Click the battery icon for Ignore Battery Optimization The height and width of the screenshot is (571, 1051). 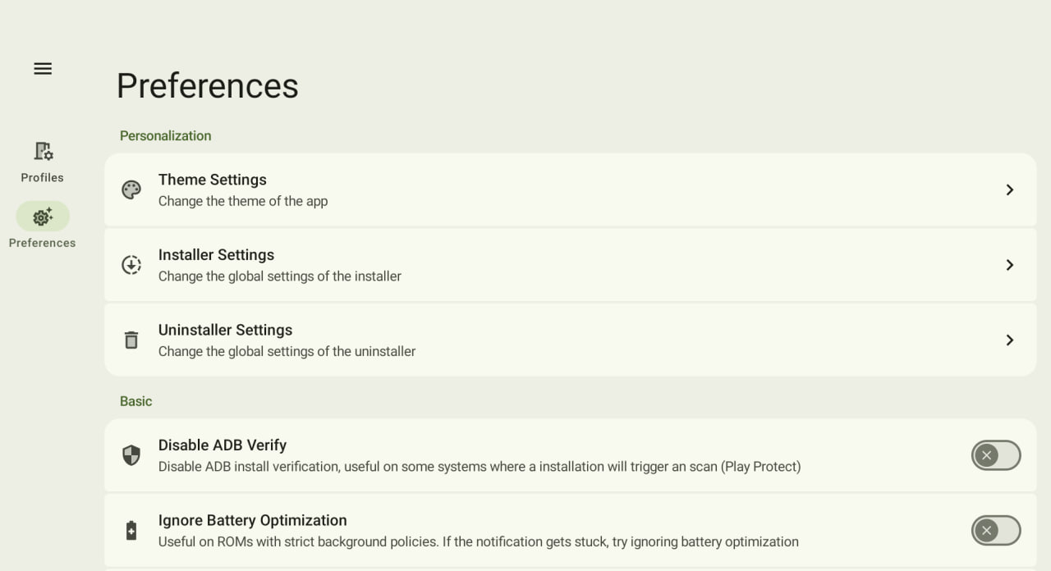(x=131, y=529)
